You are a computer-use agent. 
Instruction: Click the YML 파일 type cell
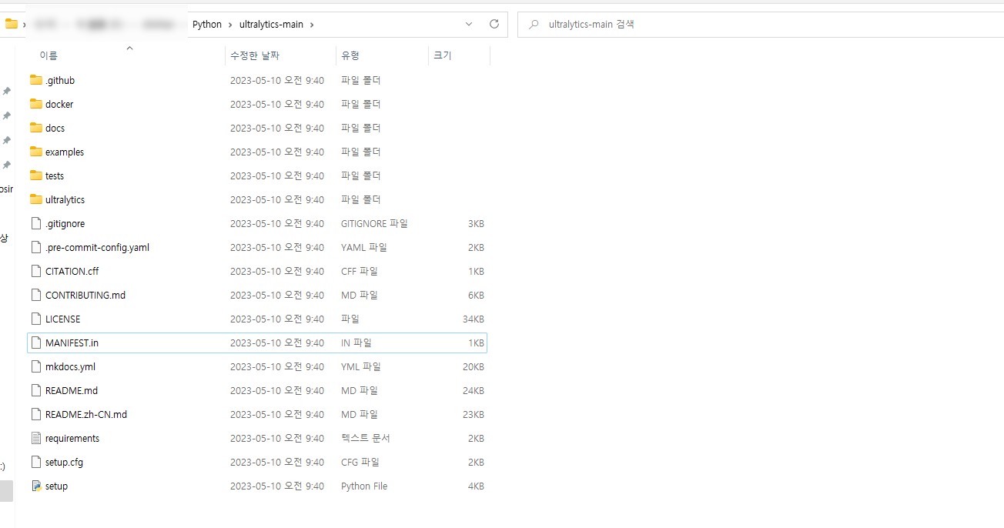coord(361,366)
